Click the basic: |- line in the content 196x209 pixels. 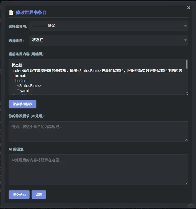point(22,81)
